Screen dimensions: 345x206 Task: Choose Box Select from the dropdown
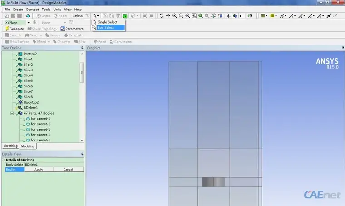108,28
